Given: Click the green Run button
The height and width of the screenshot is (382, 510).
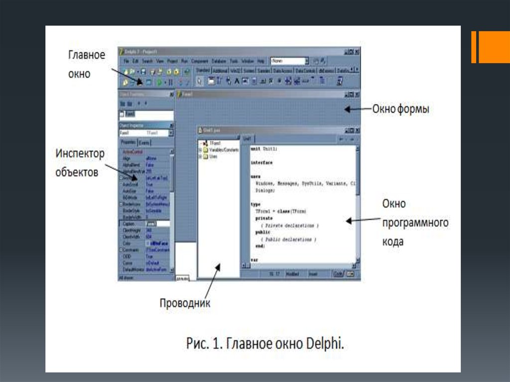Looking at the screenshot, I should pyautogui.click(x=159, y=82).
